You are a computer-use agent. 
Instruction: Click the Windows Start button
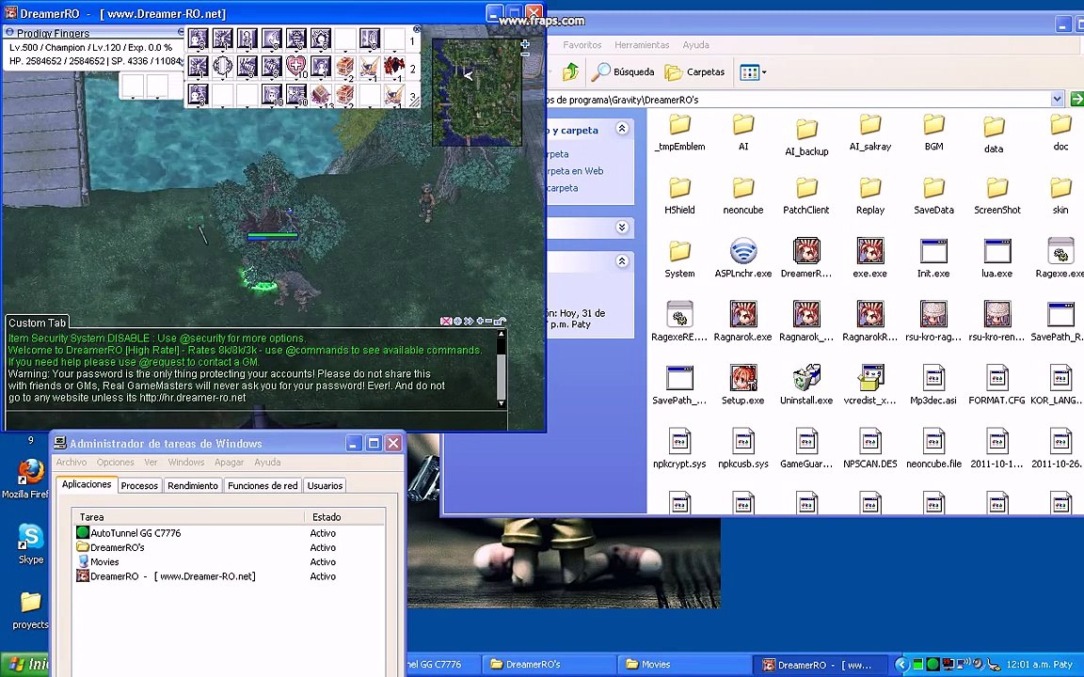(24, 666)
